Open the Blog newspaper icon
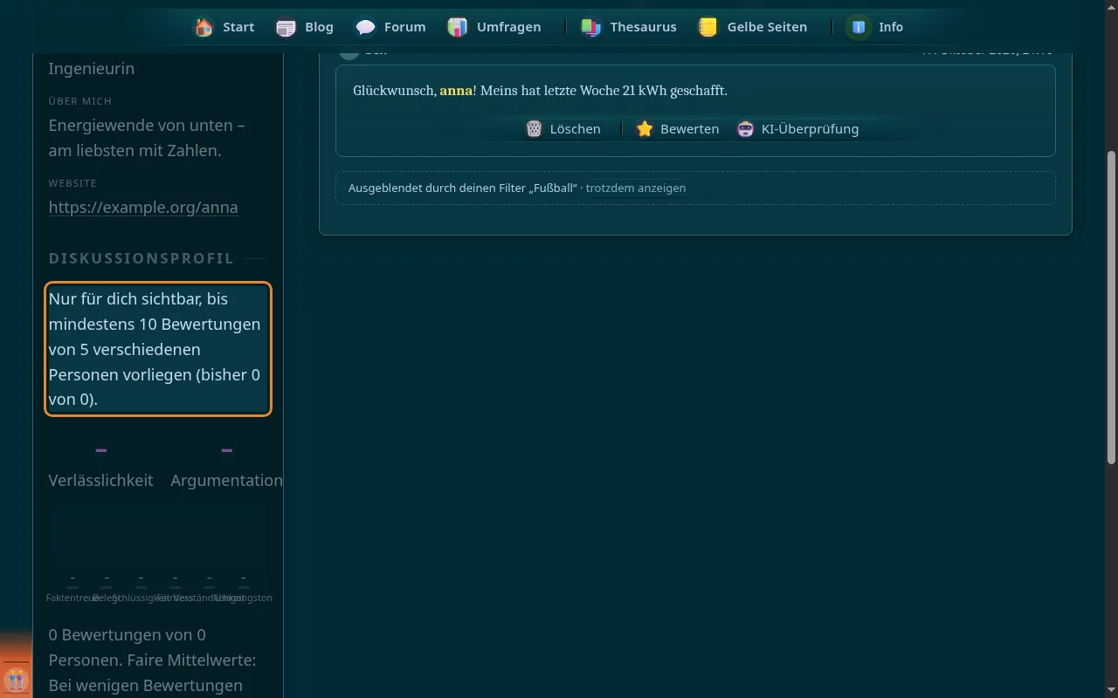Screen dimensions: 1118x698 coord(286,27)
